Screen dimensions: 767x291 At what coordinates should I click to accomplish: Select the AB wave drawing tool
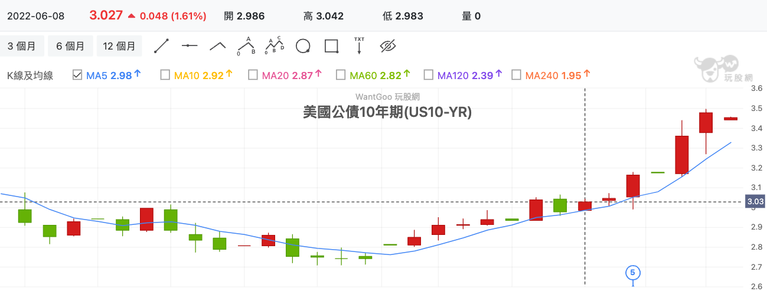point(246,46)
